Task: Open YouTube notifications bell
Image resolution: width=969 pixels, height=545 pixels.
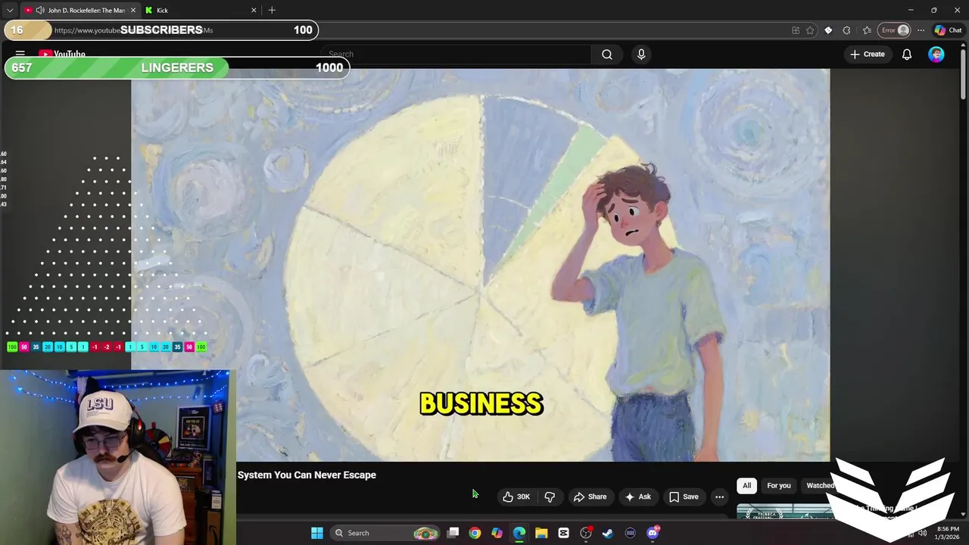Action: (x=906, y=54)
